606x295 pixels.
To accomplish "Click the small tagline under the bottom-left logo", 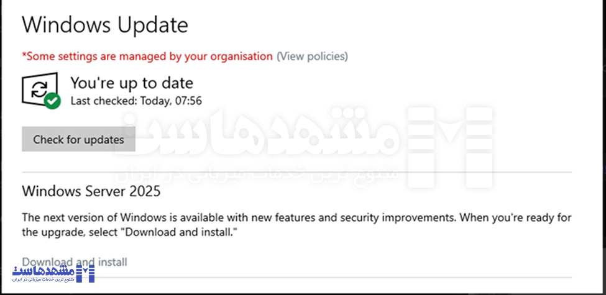I will point(44,281).
